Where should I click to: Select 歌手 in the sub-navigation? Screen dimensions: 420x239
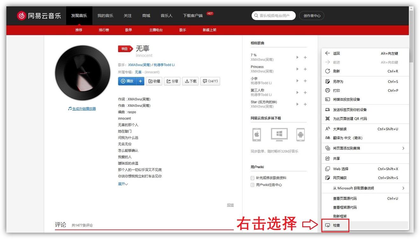[183, 30]
